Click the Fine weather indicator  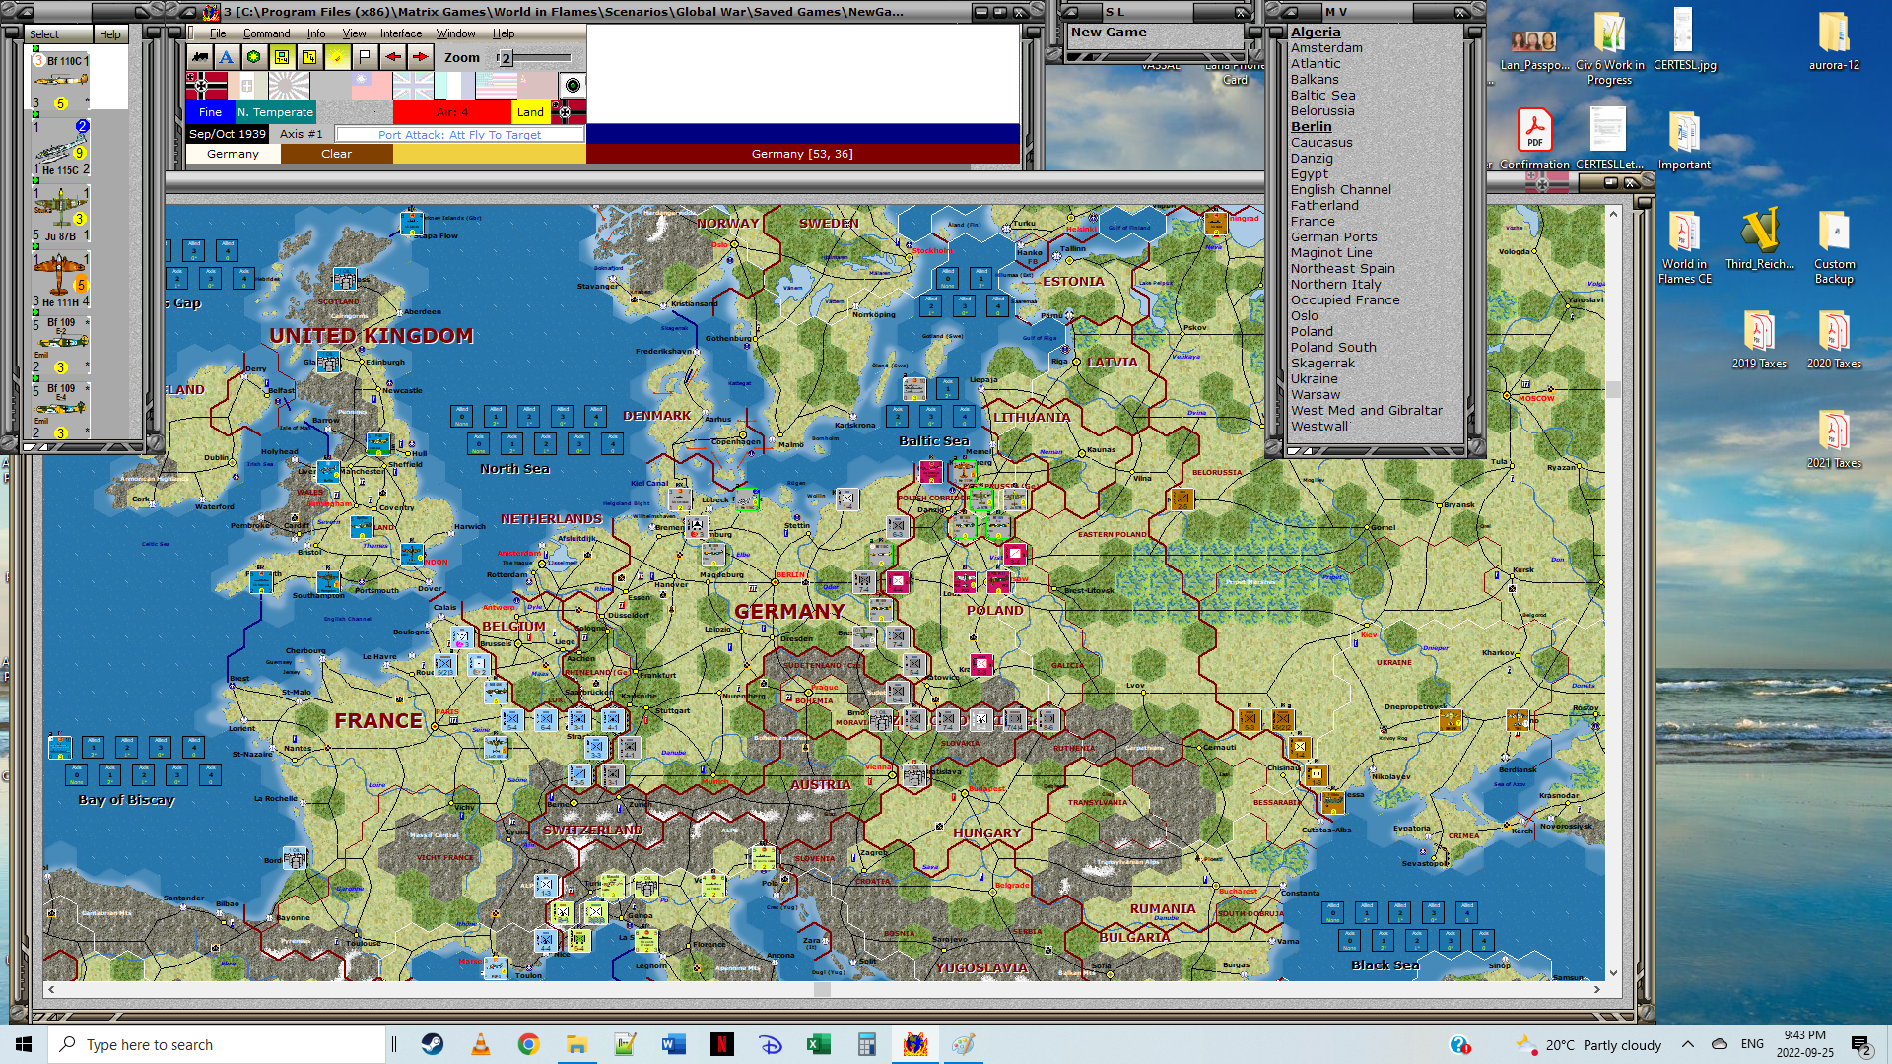pos(210,112)
